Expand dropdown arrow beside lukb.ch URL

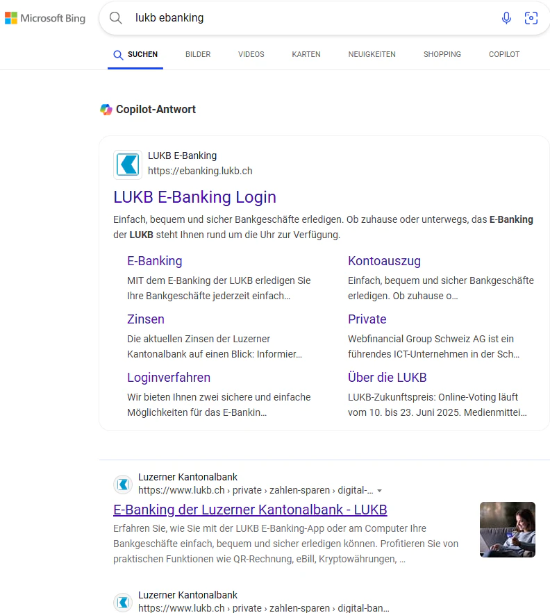[x=379, y=491]
